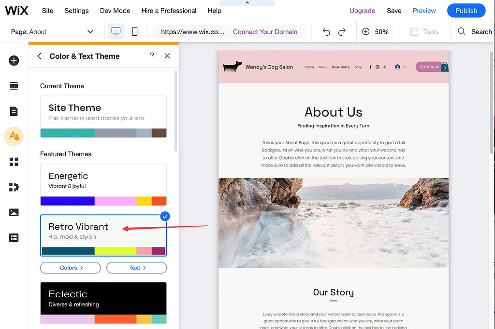
Task: Expand the Colors options
Action: pos(70,267)
